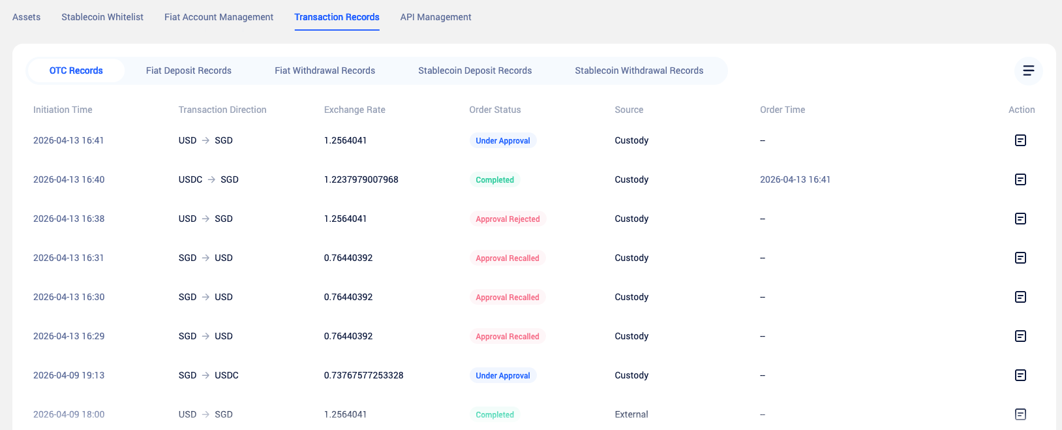Open details icon for 2026-04-13 16:41 order
1062x430 pixels.
[1020, 140]
